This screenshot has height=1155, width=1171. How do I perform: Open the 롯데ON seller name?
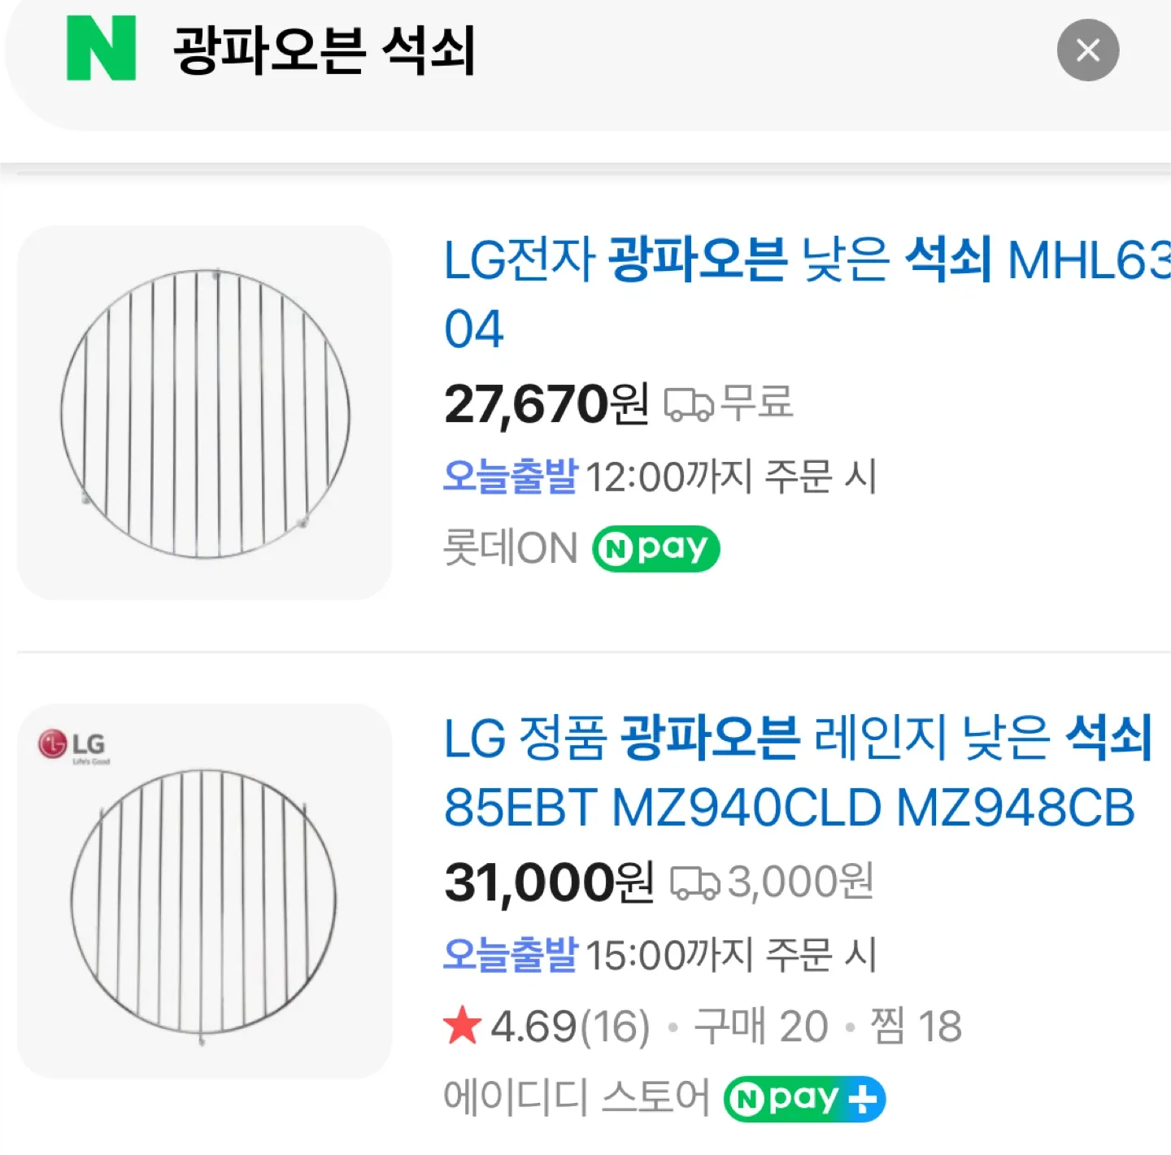510,549
